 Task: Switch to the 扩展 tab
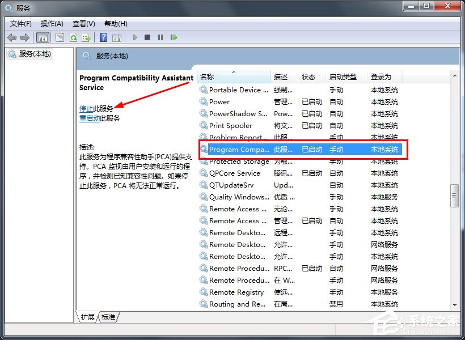pos(88,317)
